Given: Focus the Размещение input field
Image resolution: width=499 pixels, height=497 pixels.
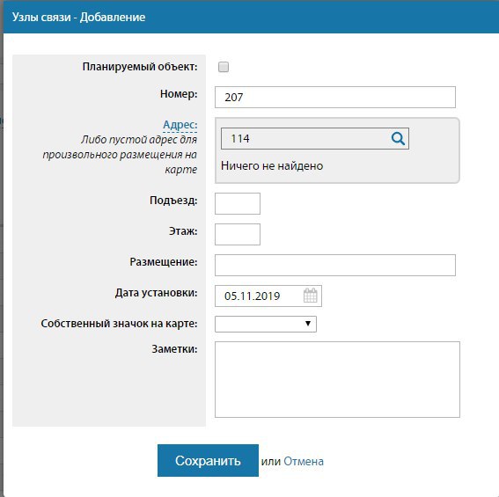Looking at the screenshot, I should tap(335, 265).
